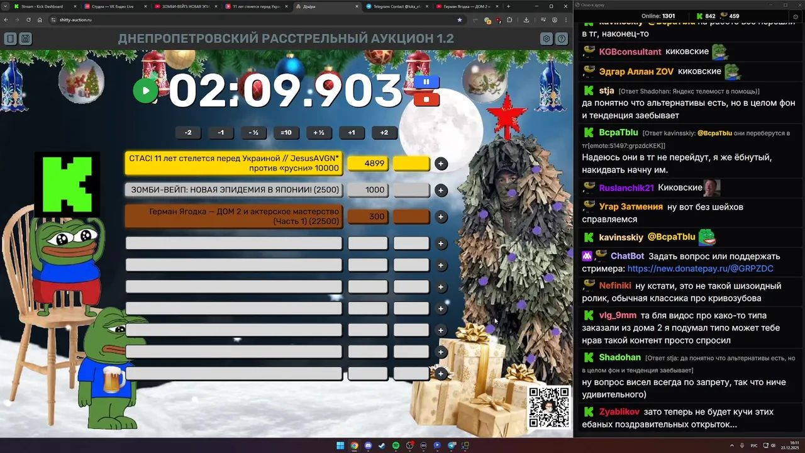The image size is (805, 453).
Task: Pause the timer with the blue pause button
Action: pyautogui.click(x=426, y=82)
